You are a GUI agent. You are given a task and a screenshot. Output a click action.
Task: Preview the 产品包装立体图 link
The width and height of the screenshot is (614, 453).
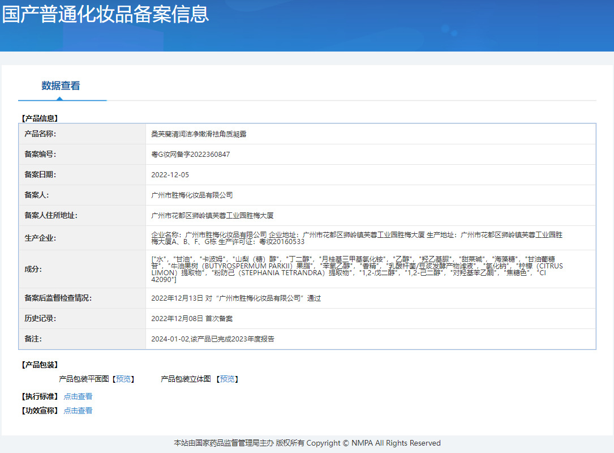pos(227,379)
